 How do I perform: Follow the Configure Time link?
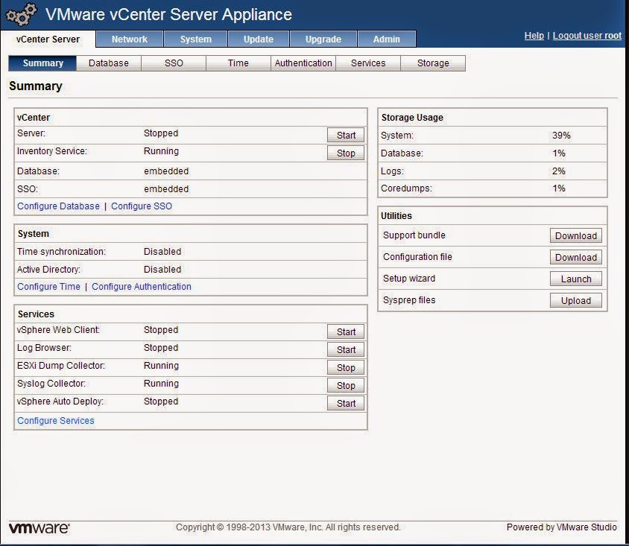tap(48, 287)
